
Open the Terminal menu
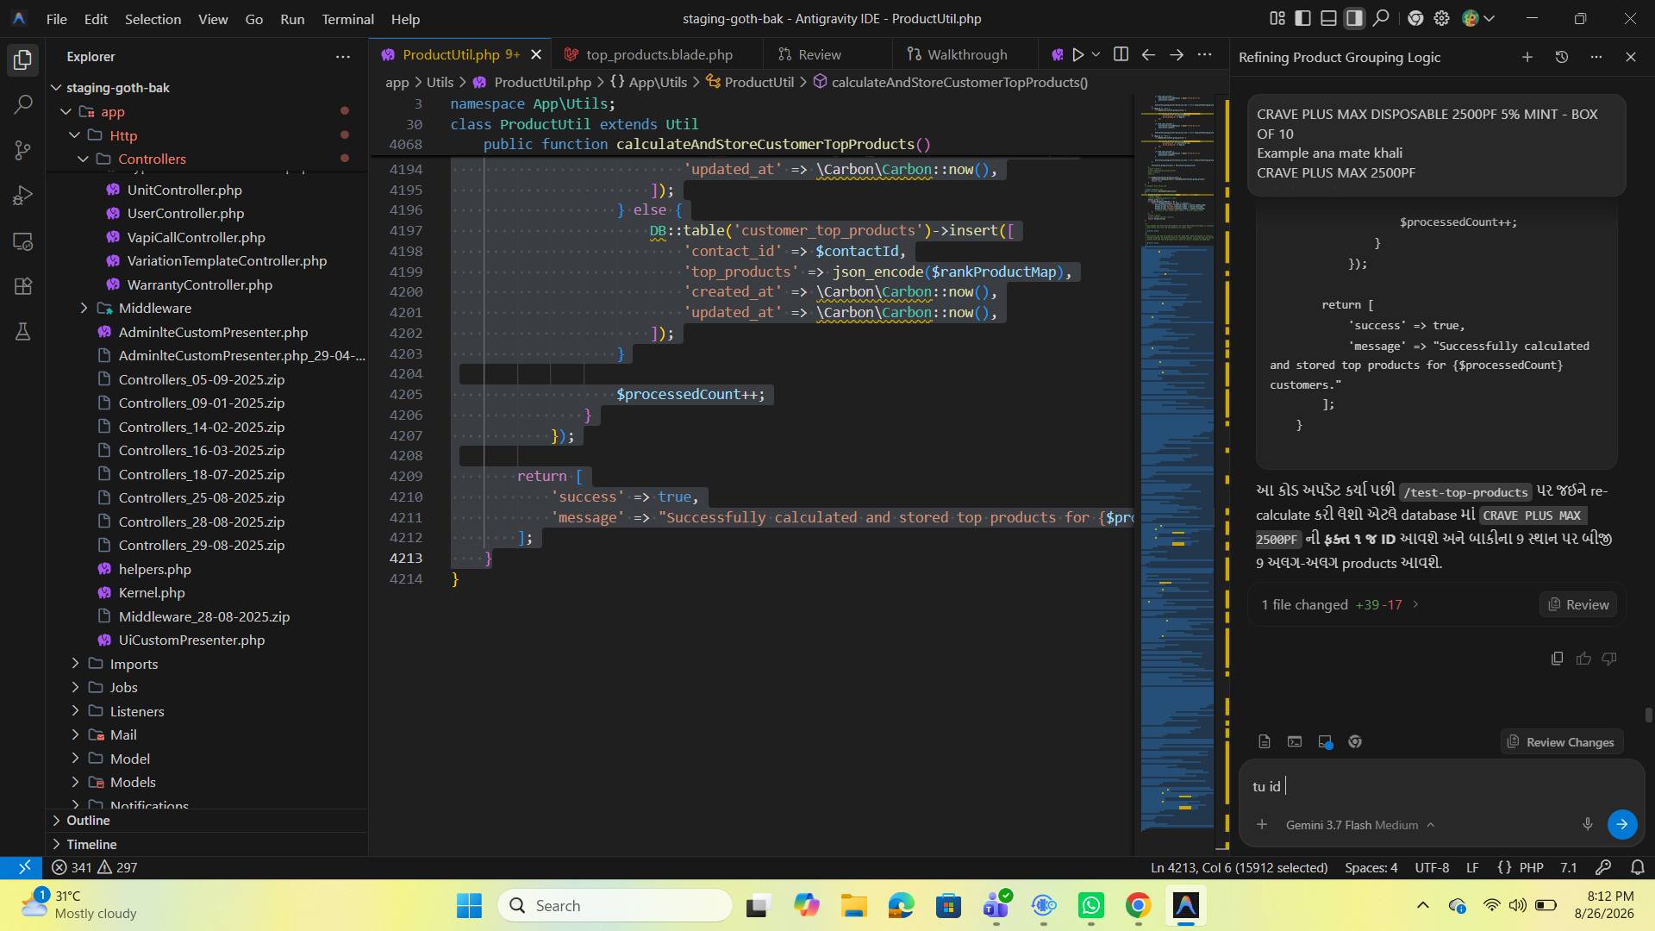347,18
